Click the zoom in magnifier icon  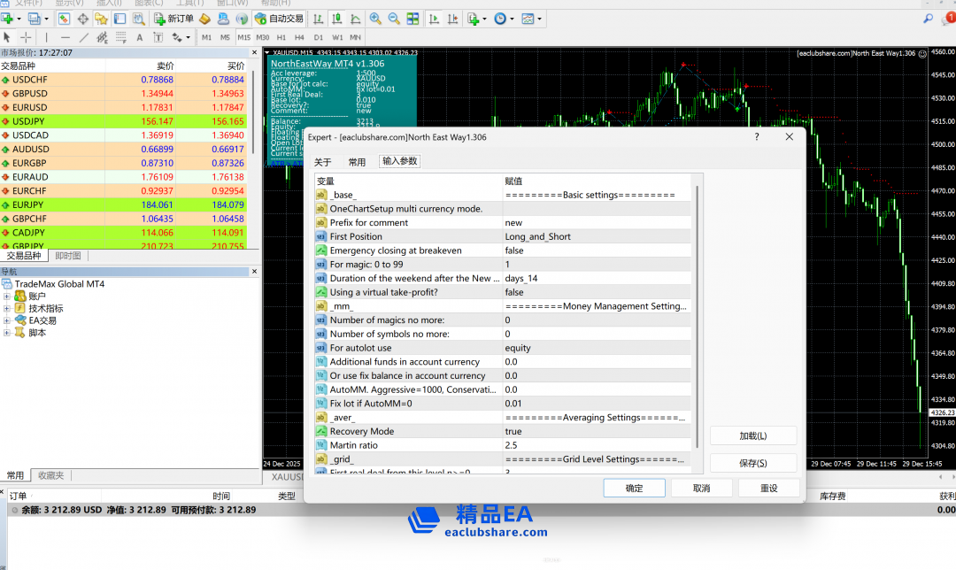(x=375, y=19)
